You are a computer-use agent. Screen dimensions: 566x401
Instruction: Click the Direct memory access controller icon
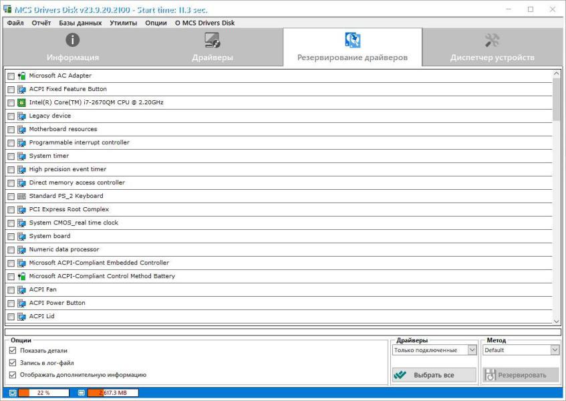click(21, 182)
